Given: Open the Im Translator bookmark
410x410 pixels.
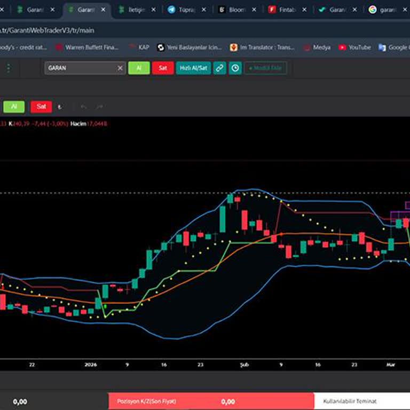Looking at the screenshot, I should [262, 48].
